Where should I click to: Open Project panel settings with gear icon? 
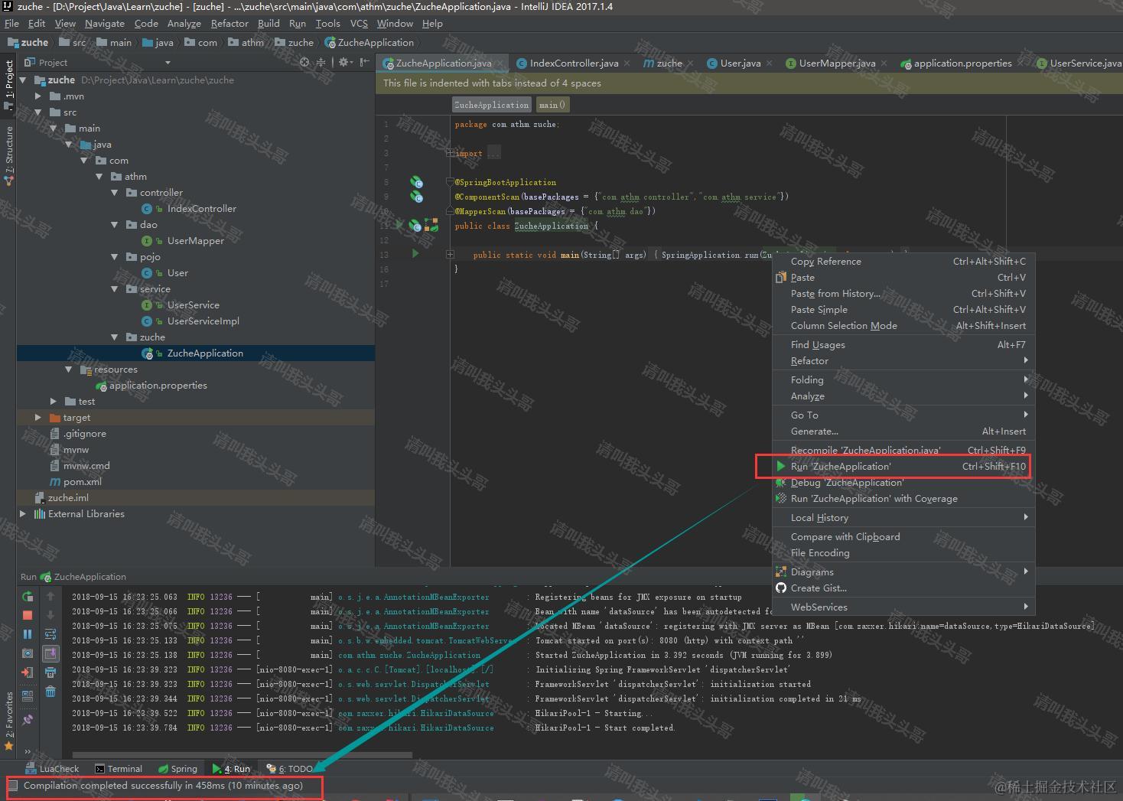pyautogui.click(x=343, y=62)
